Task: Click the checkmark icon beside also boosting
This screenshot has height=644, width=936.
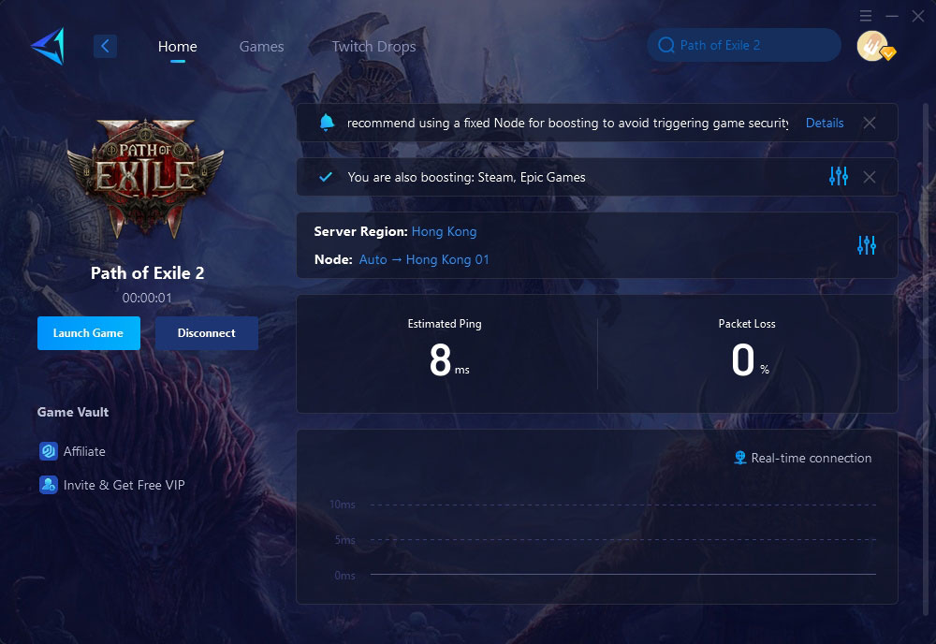Action: coord(326,177)
